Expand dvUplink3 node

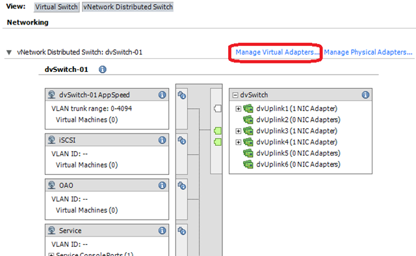[x=239, y=131]
